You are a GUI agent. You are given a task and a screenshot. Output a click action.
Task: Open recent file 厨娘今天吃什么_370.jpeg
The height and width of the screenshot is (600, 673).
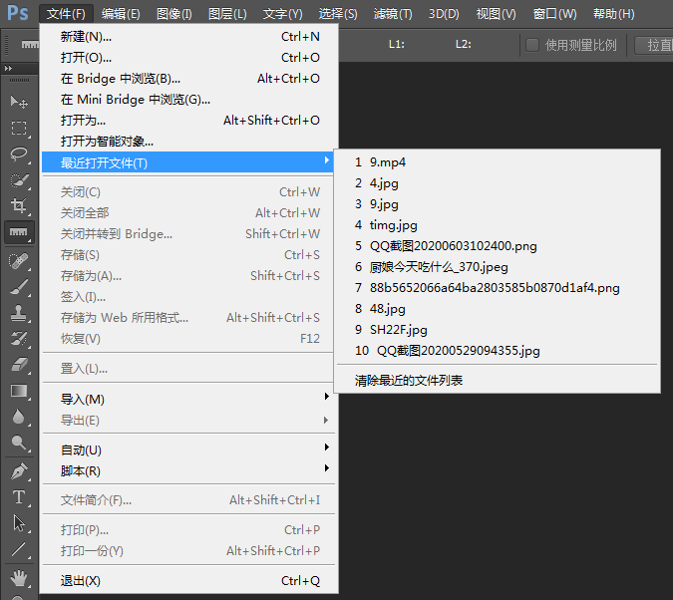498,267
